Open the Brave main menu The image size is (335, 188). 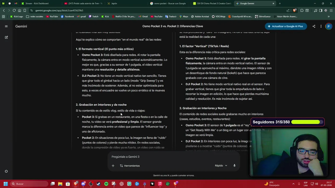(x=331, y=10)
